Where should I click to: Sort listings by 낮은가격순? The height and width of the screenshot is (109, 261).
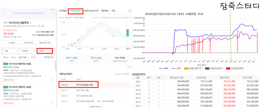(23, 57)
